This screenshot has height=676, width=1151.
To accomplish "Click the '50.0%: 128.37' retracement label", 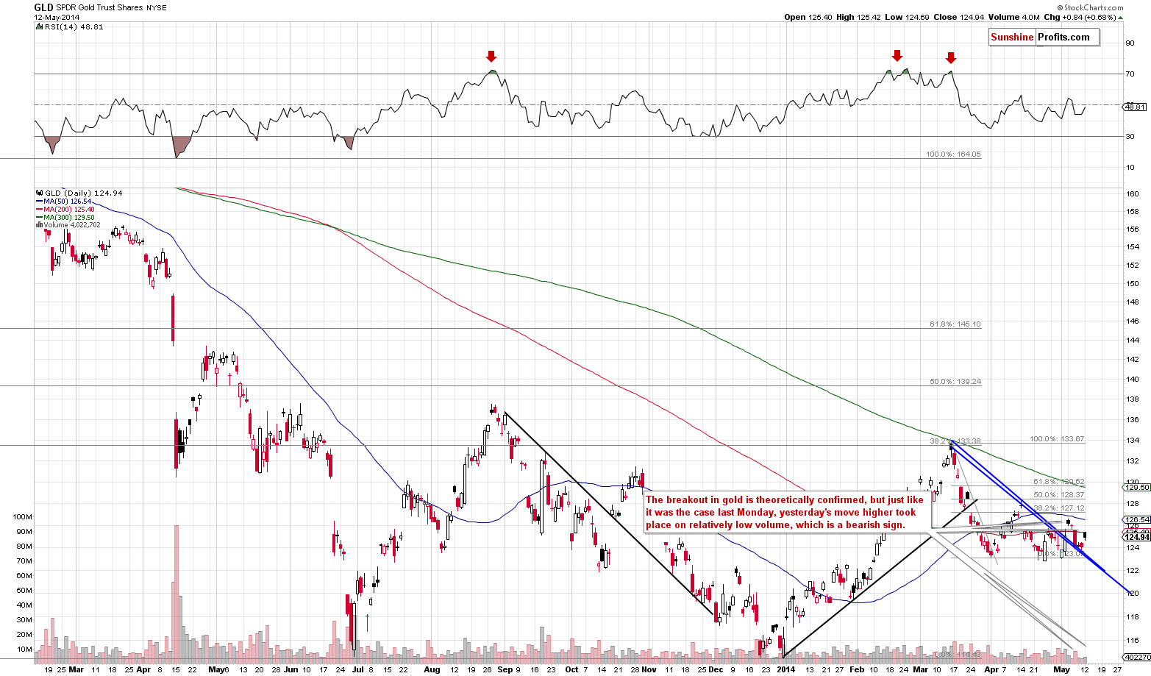I will 1059,495.
